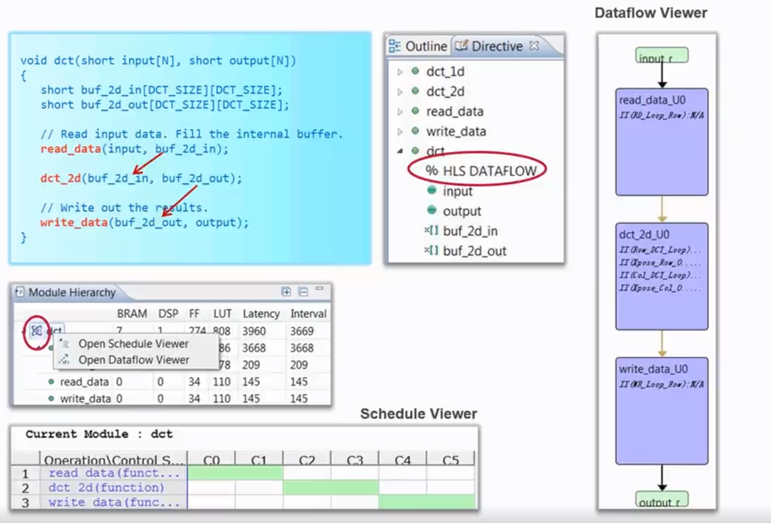Click the Collapse All icon in Module Hierarchy
This screenshot has height=523, width=771.
[x=301, y=292]
